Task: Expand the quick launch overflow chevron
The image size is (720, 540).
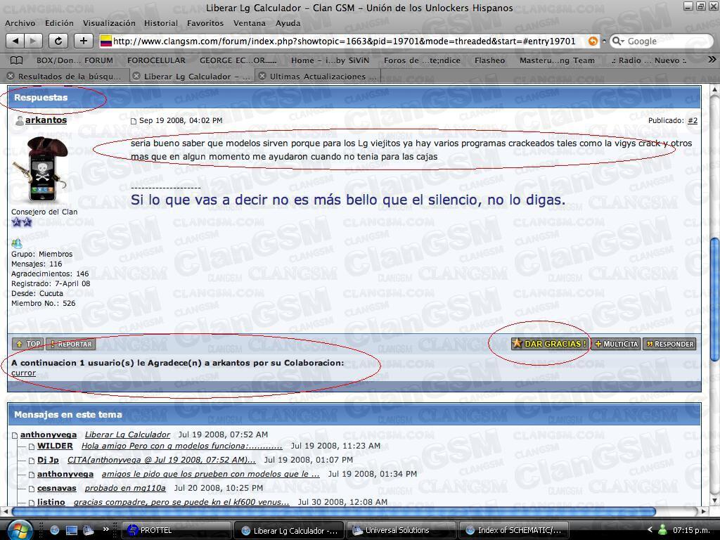Action: click(x=106, y=529)
